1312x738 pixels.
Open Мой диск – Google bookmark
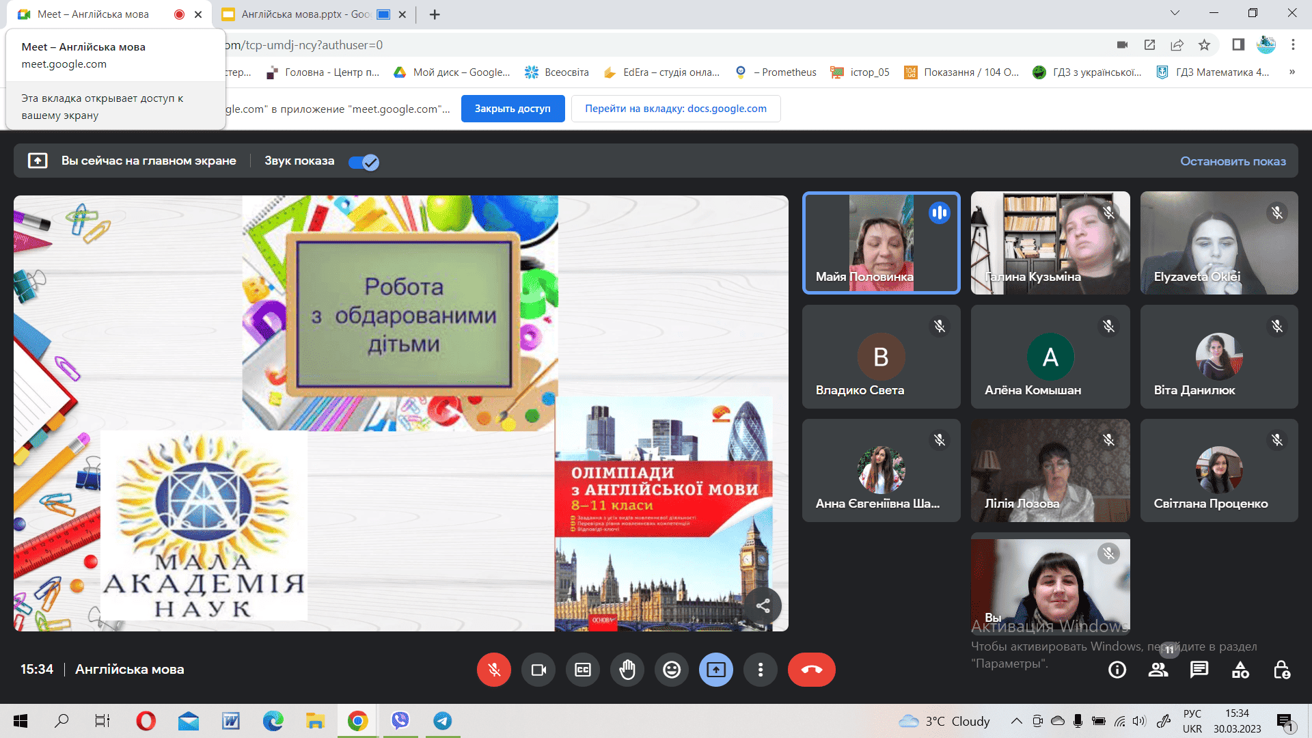pyautogui.click(x=452, y=72)
